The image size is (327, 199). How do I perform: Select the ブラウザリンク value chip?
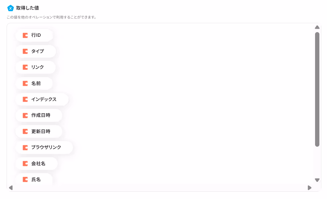(44, 148)
